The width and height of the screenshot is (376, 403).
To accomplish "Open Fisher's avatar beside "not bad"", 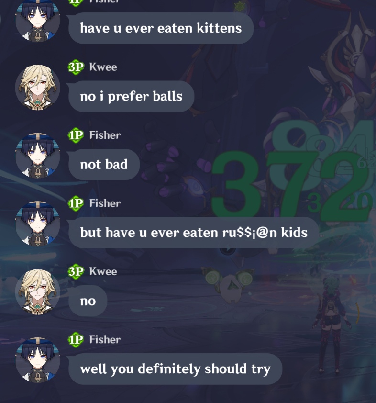I will click(x=37, y=156).
